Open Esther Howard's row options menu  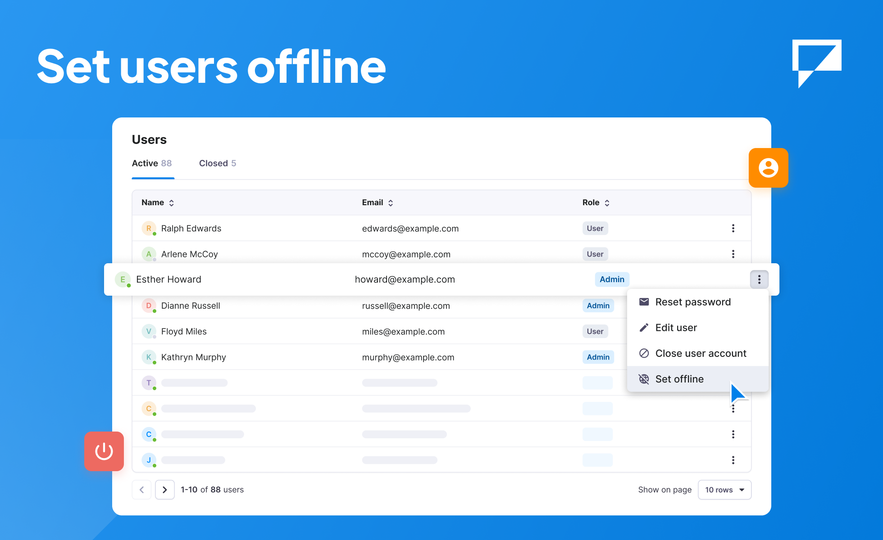pyautogui.click(x=759, y=279)
